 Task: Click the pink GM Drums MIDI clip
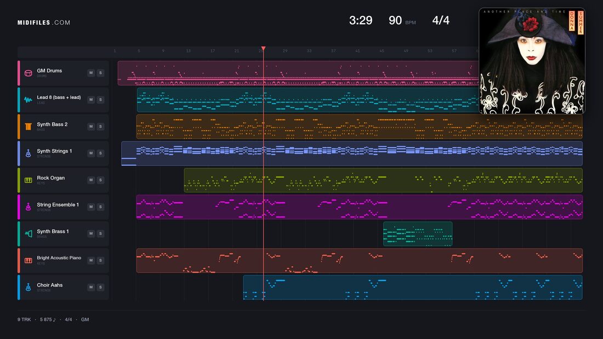[x=298, y=73]
